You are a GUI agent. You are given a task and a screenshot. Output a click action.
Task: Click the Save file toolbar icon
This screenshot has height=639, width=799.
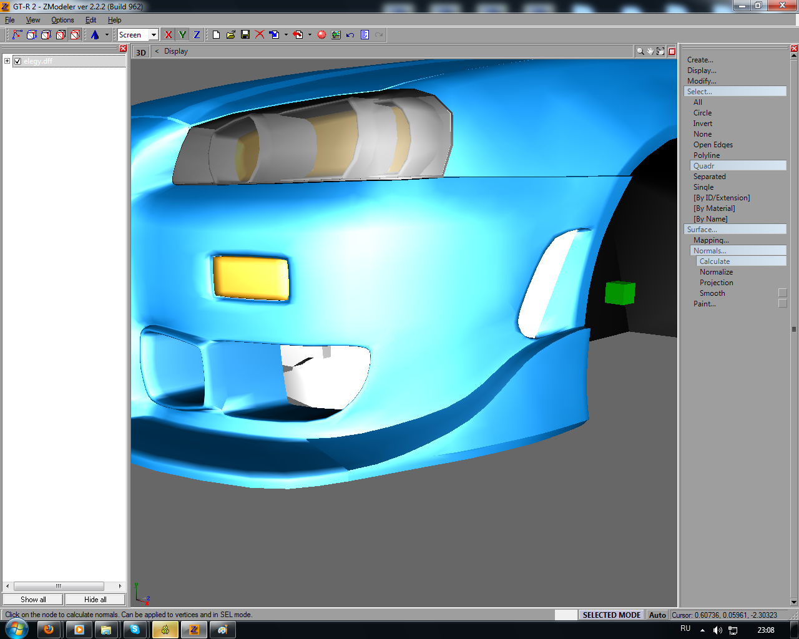(x=245, y=35)
